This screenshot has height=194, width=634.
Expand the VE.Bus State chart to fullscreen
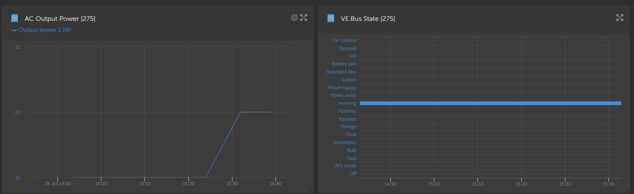[620, 18]
